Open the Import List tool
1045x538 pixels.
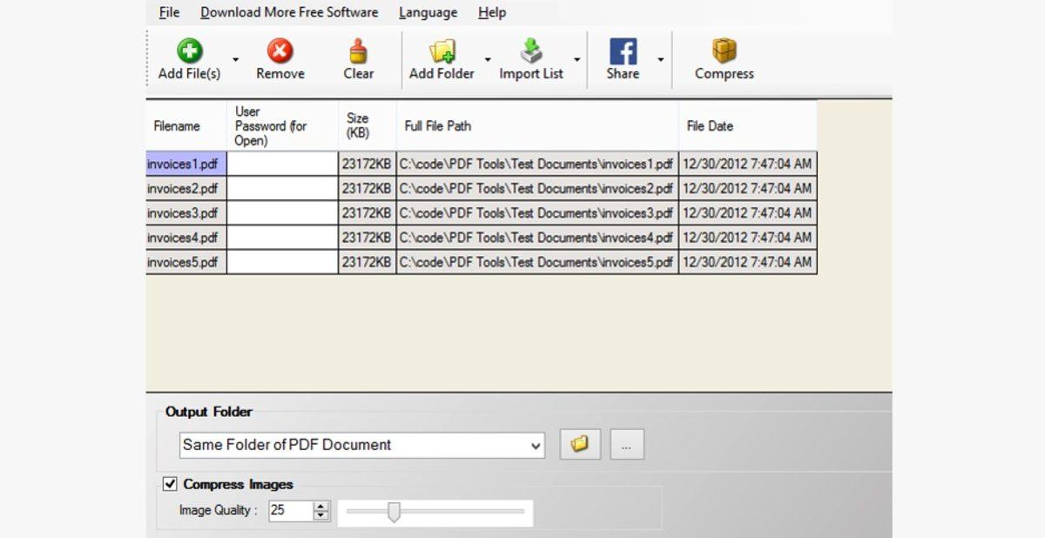point(530,50)
